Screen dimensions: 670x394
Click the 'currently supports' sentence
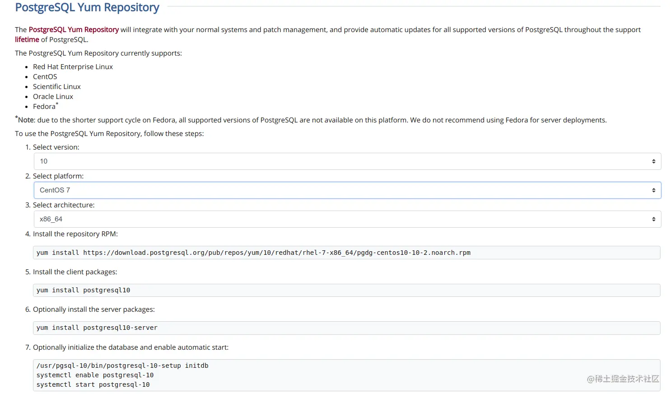[x=98, y=53]
